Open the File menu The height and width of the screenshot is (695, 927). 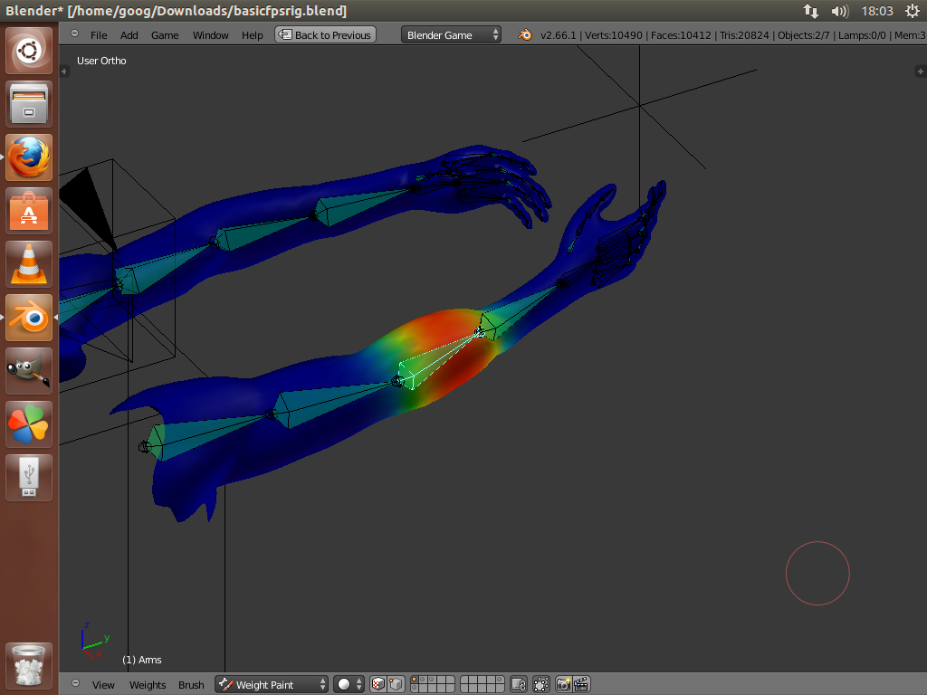coord(99,35)
